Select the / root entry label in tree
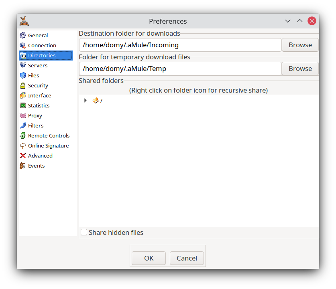The height and width of the screenshot is (289, 336). pyautogui.click(x=101, y=101)
